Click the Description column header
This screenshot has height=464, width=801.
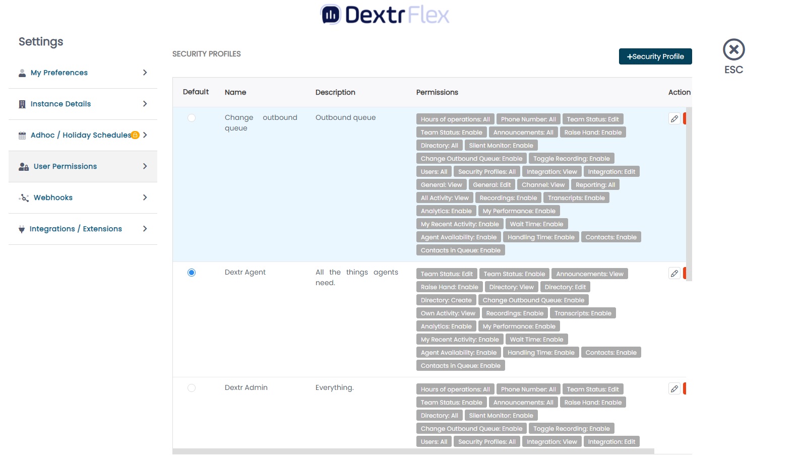(335, 92)
